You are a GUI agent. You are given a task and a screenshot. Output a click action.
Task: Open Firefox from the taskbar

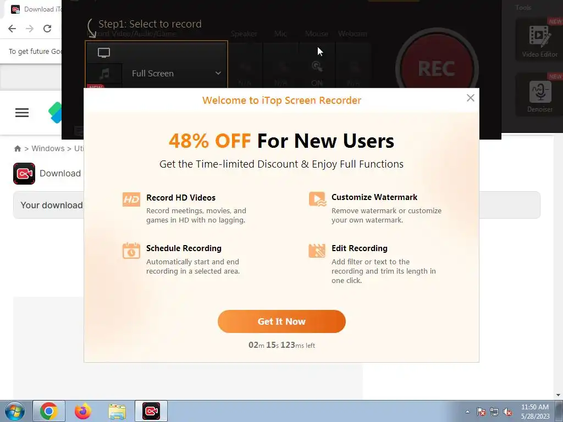(82, 411)
